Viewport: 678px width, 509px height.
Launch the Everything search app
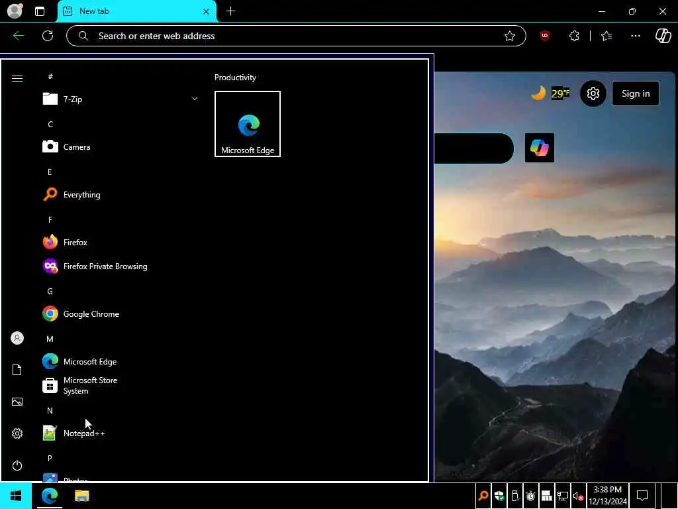[x=121, y=194]
